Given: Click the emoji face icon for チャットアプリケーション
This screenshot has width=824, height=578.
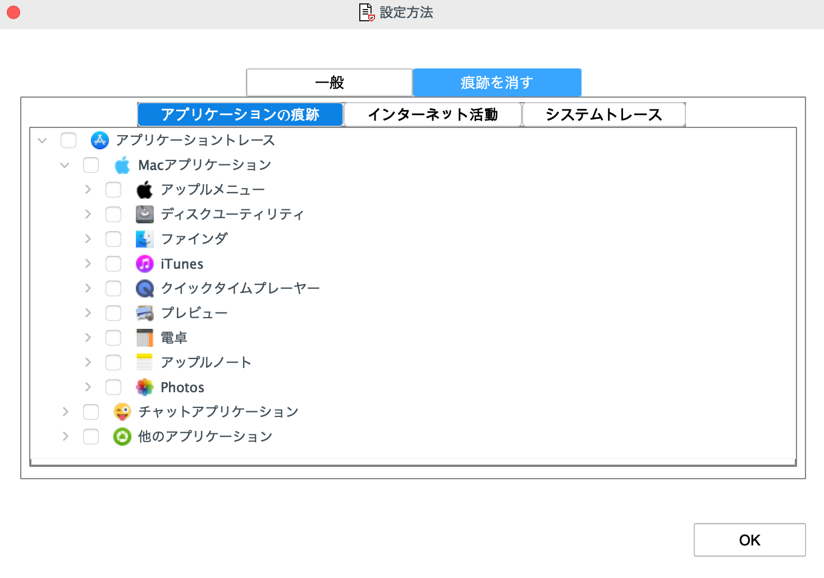Looking at the screenshot, I should (x=122, y=412).
